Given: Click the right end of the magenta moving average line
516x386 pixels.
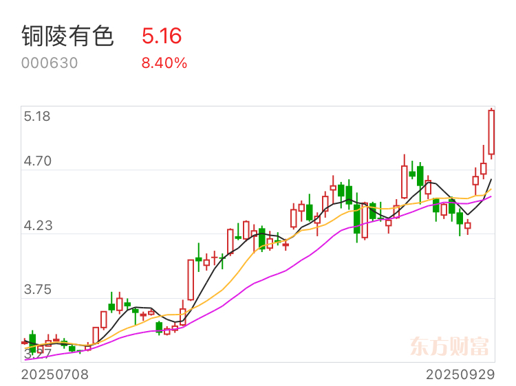Looking at the screenshot, I should [491, 197].
